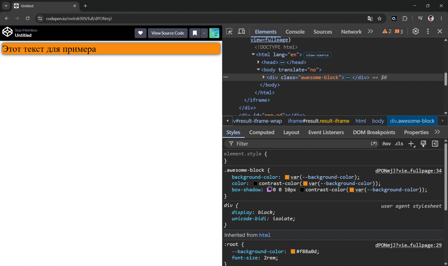Toggle the device toolbar icon
The width and height of the screenshot is (448, 266).
(x=242, y=32)
